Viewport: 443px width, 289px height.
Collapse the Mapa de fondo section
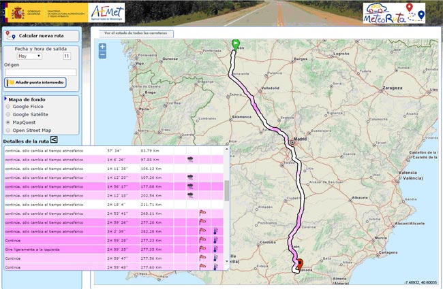5,99
